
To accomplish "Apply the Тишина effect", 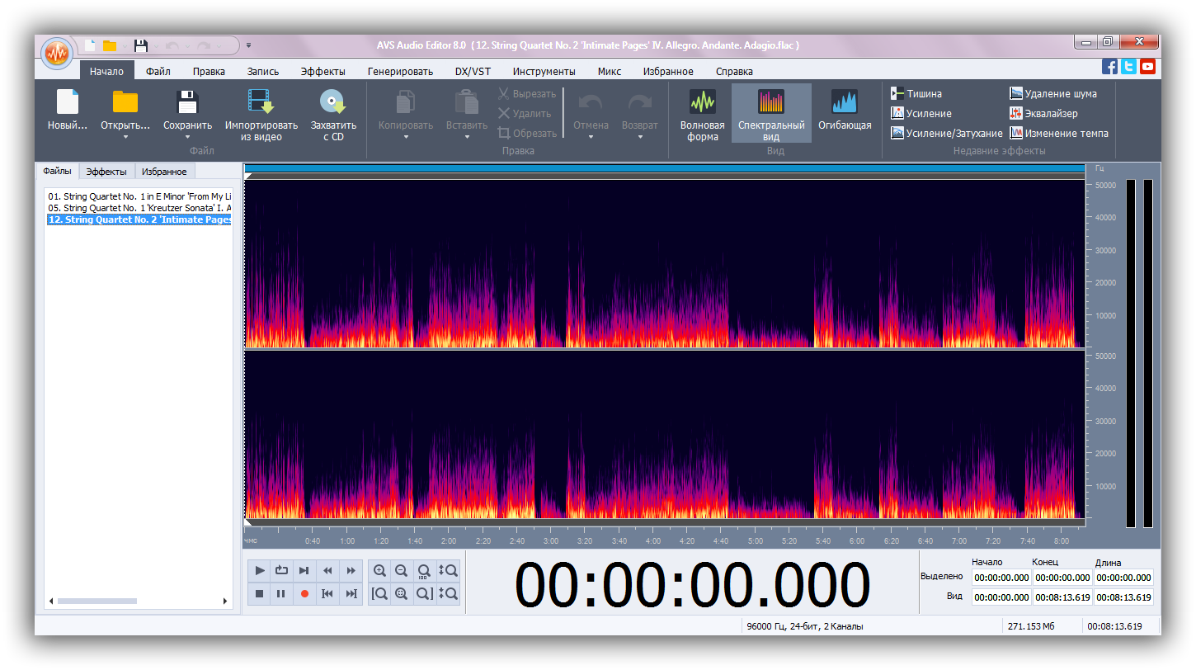I will (916, 94).
